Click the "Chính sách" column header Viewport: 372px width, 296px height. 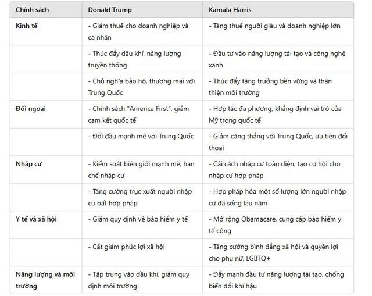(33, 10)
